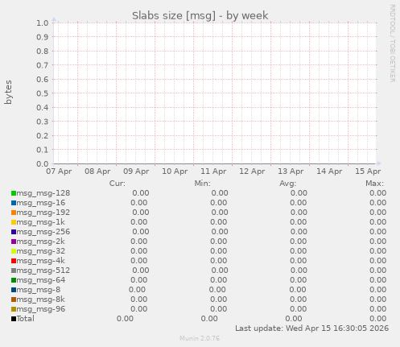This screenshot has height=347, width=400.
Task: Select the msg_msg-192 legend label
Action: [43, 213]
